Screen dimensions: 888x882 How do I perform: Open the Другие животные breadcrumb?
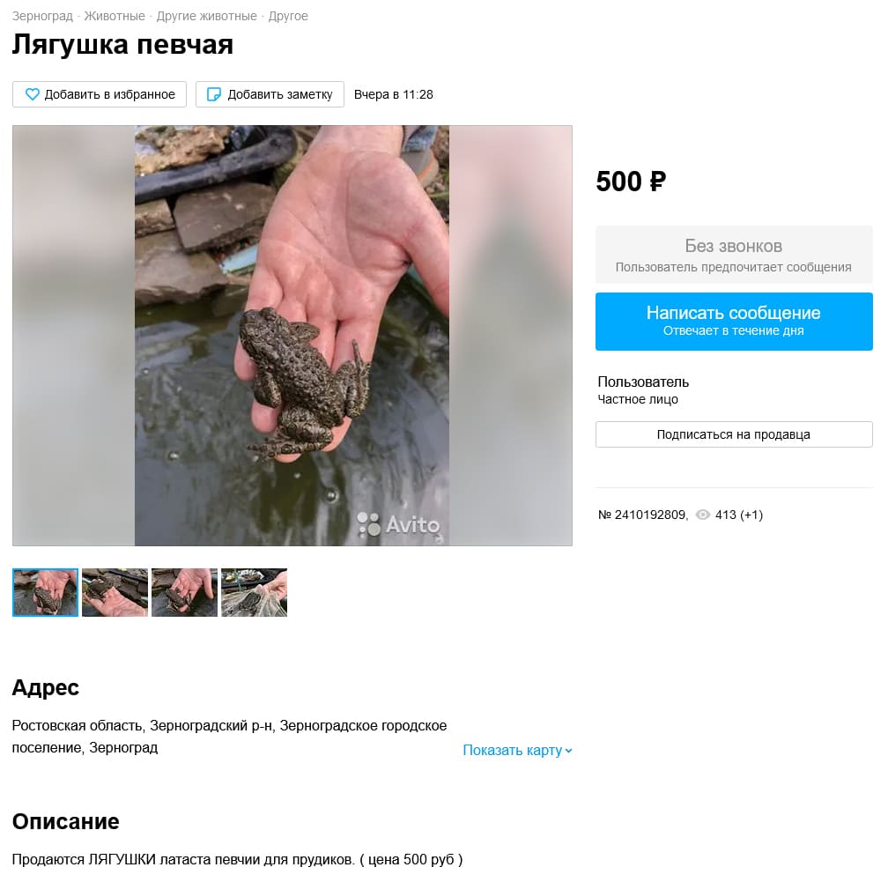click(207, 16)
